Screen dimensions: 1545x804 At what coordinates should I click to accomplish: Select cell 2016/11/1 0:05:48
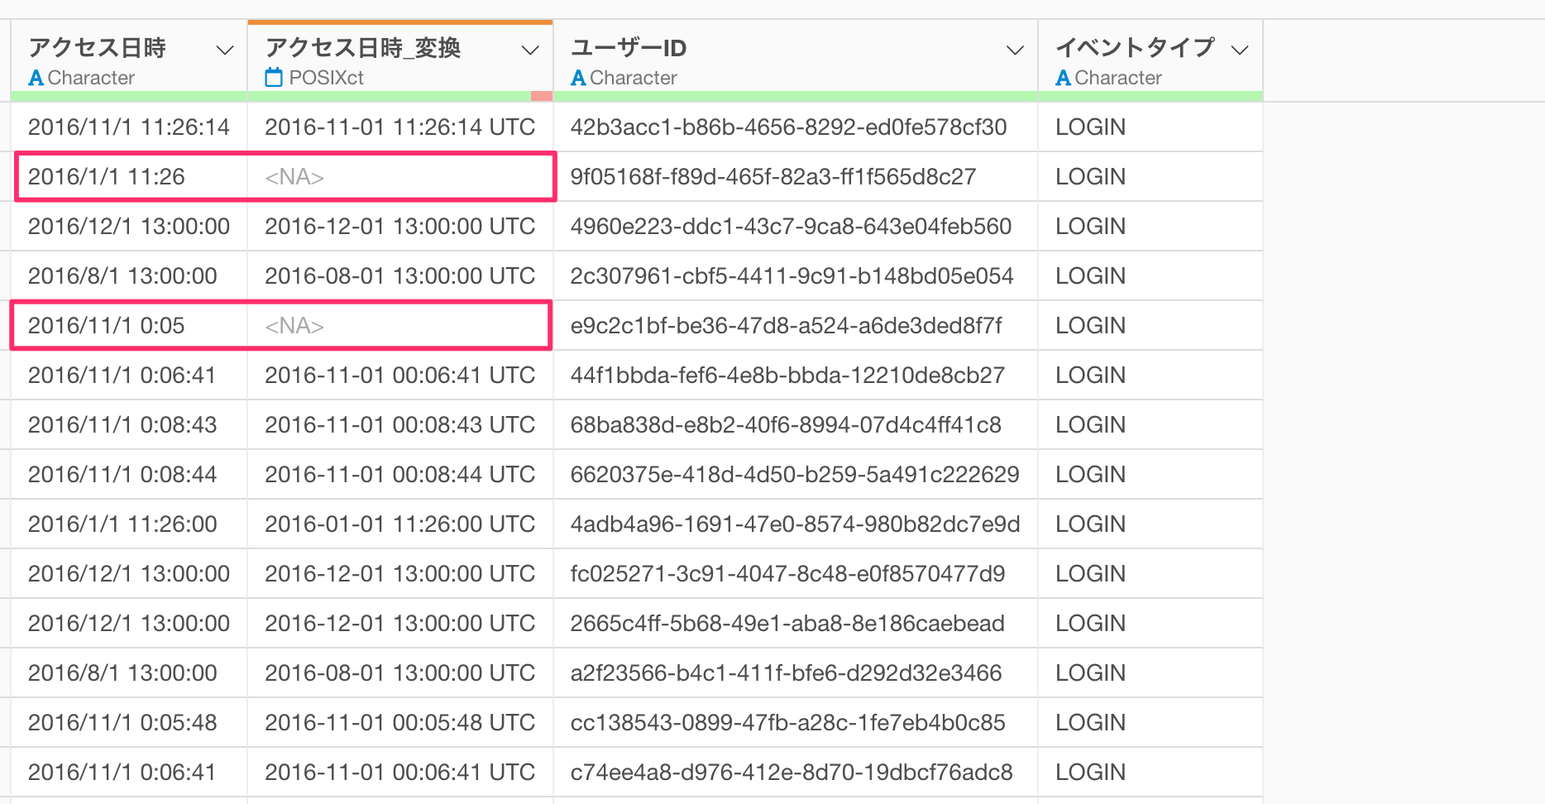129,722
